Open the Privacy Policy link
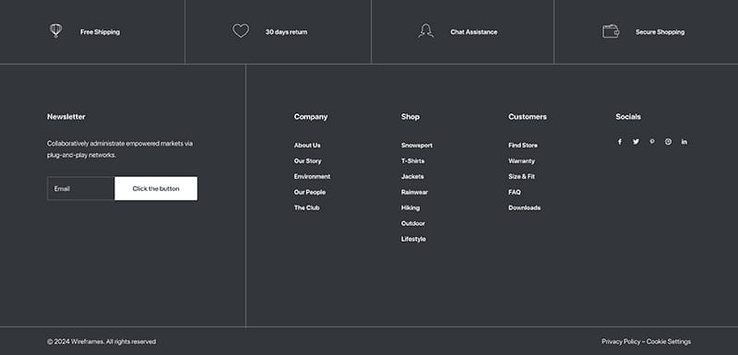 621,341
